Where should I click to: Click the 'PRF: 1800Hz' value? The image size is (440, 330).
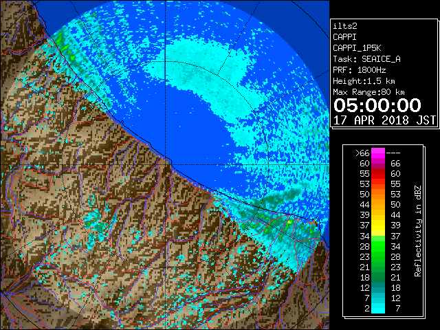(360, 70)
